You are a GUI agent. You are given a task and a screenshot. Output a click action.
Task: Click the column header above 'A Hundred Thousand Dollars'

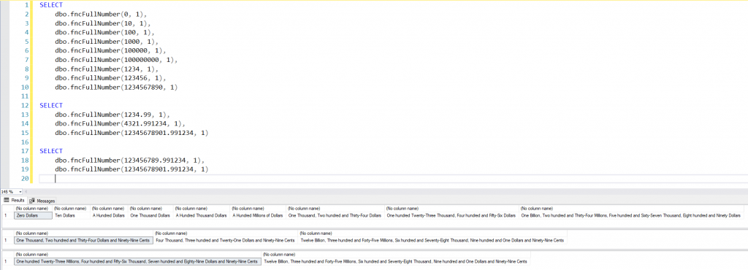click(x=202, y=209)
